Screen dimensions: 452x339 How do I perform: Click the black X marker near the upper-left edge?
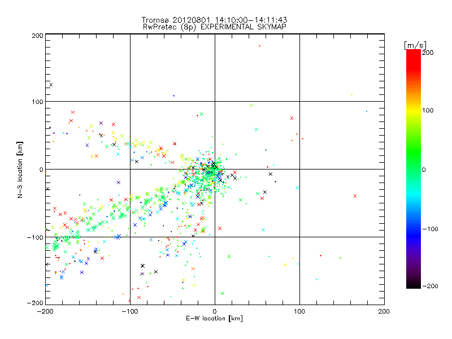click(x=51, y=85)
